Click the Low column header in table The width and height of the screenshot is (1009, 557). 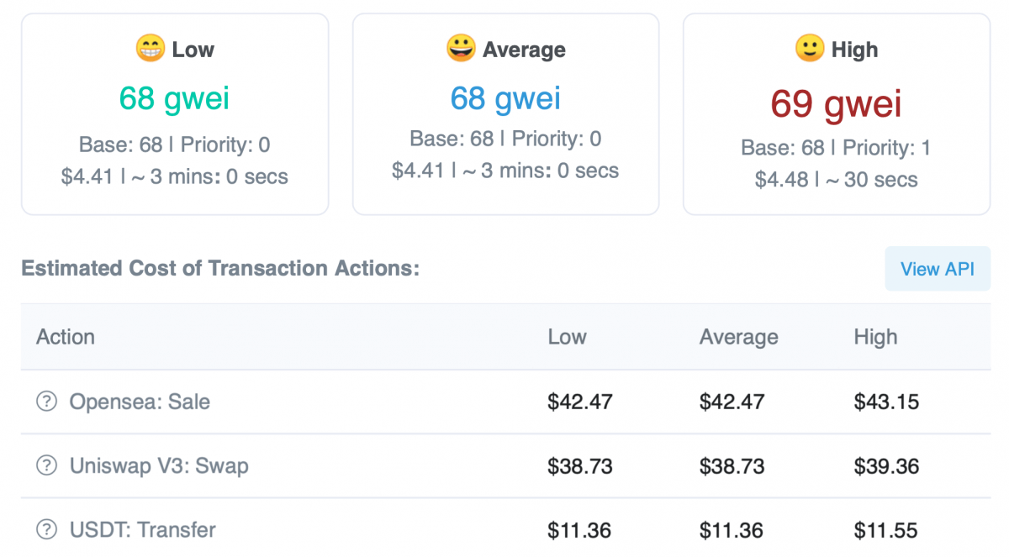click(x=567, y=337)
